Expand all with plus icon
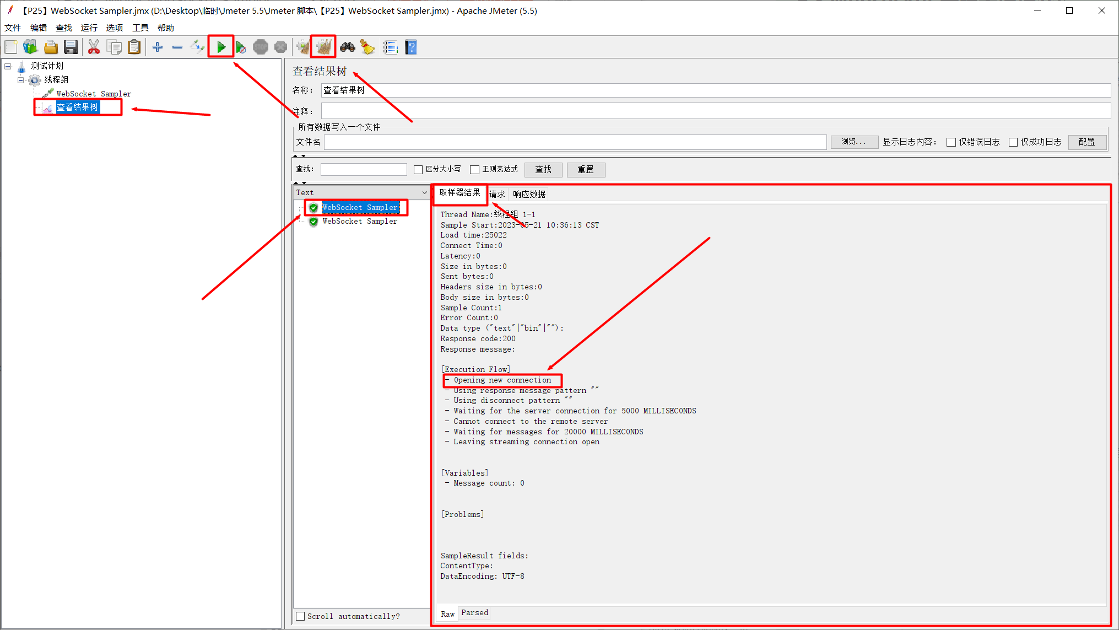This screenshot has height=630, width=1119. [158, 47]
